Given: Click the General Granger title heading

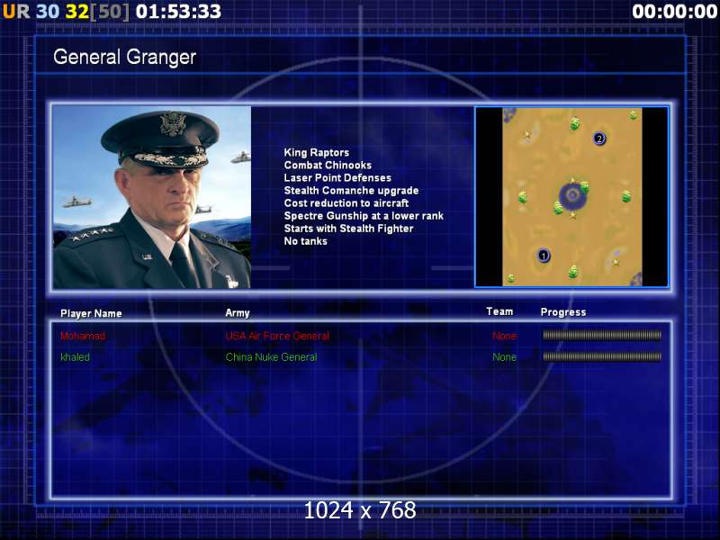Looking at the screenshot, I should 124,58.
